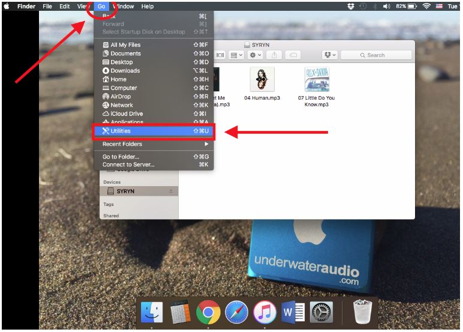Open the Edit menu
The width and height of the screenshot is (463, 332).
coord(64,6)
